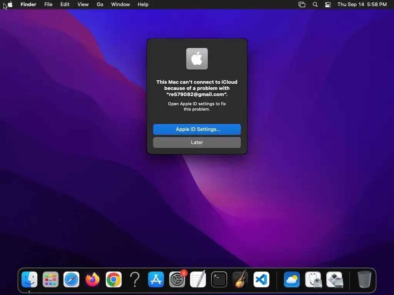Launch TextEdit from the Dock
Viewport: 394px width, 295px height.
(198, 279)
